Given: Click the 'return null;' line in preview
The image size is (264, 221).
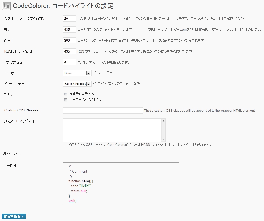Looking at the screenshot, I should (79, 191).
